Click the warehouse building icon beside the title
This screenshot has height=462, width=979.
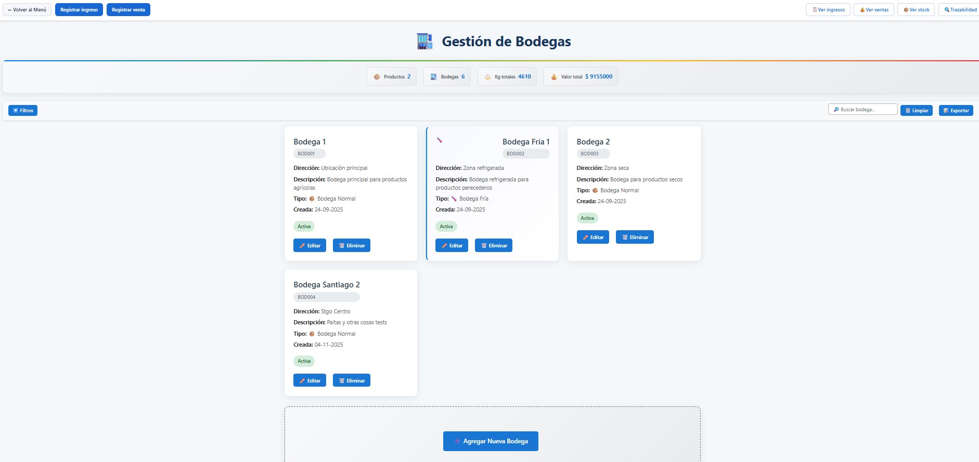(x=424, y=42)
